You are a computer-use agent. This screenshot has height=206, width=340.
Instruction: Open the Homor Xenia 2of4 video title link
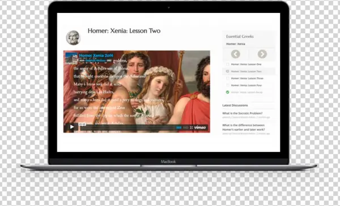(x=96, y=55)
